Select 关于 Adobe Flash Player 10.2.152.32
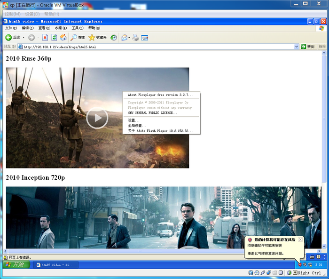 click(161, 131)
